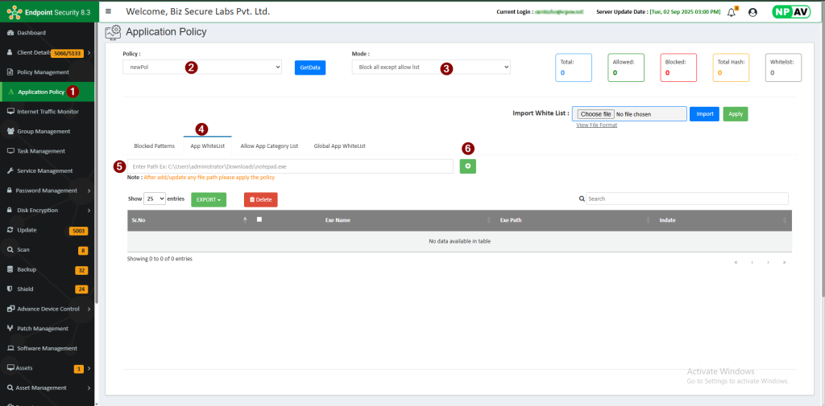Open the View File Format link
The image size is (825, 406).
596,125
